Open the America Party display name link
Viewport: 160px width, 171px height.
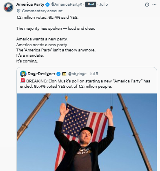point(30,4)
